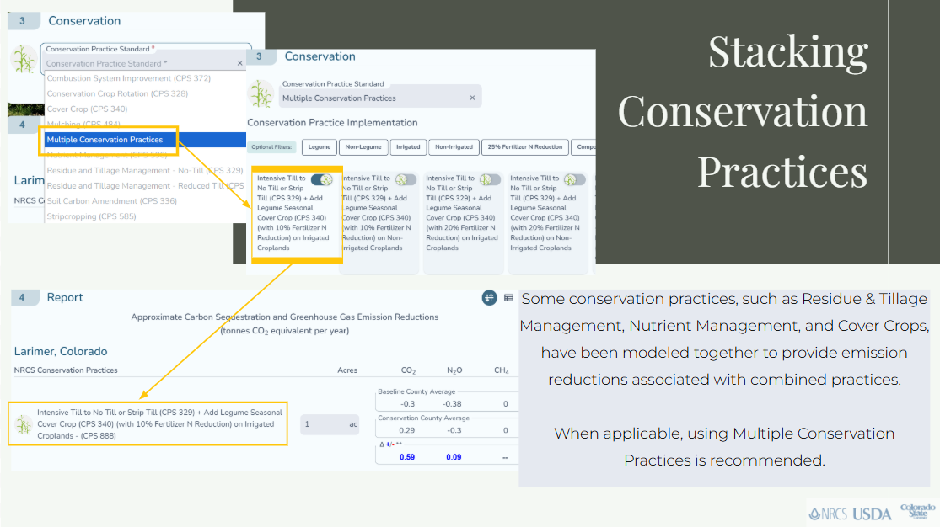Click the Baseline County Average N2O value -0.38
Image resolution: width=940 pixels, height=527 pixels.
pyautogui.click(x=452, y=403)
